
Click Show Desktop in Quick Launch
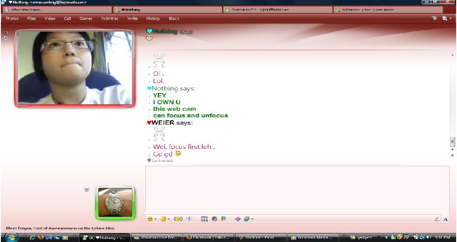pos(48,237)
